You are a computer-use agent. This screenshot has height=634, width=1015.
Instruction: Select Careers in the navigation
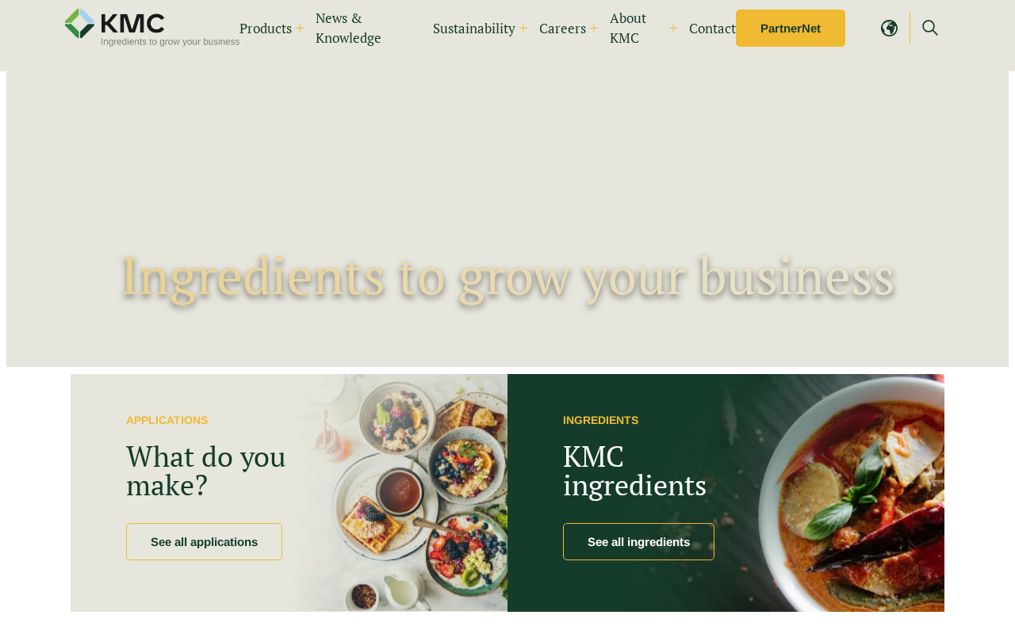(562, 29)
